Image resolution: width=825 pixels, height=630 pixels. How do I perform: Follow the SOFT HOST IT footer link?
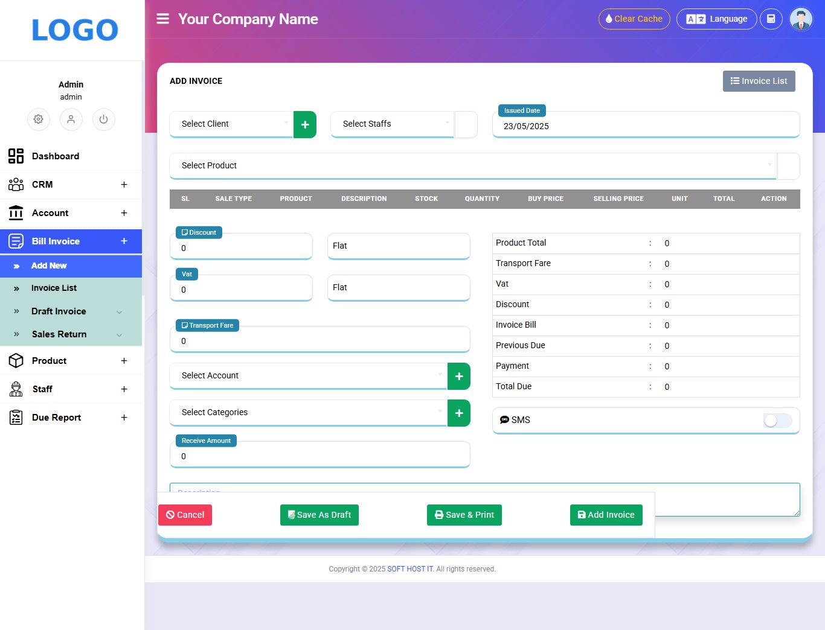pos(411,569)
